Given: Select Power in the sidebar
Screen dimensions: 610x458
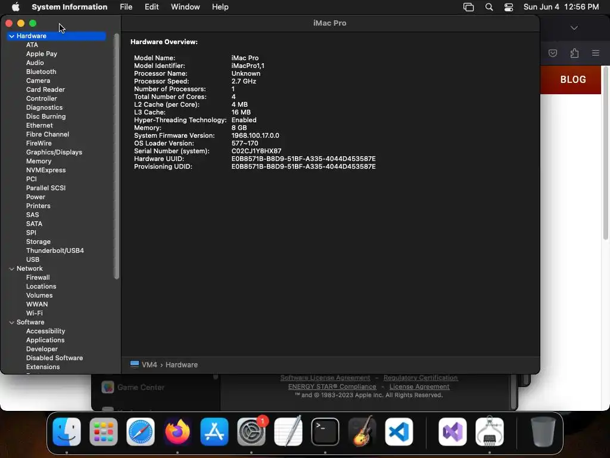Looking at the screenshot, I should (35, 197).
